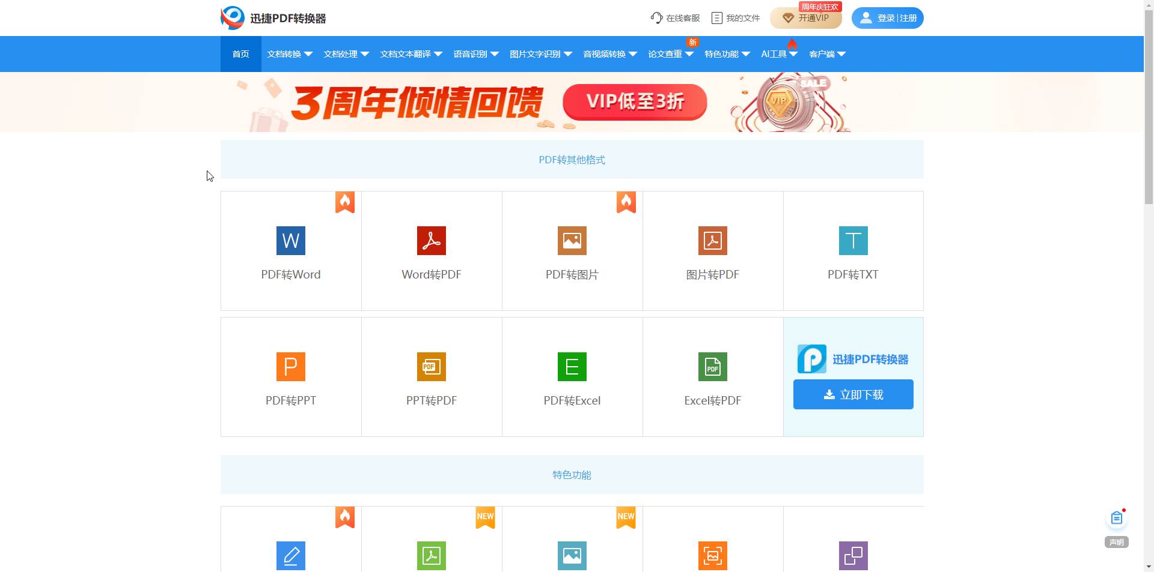Open the 在线客服 link

[x=676, y=18]
